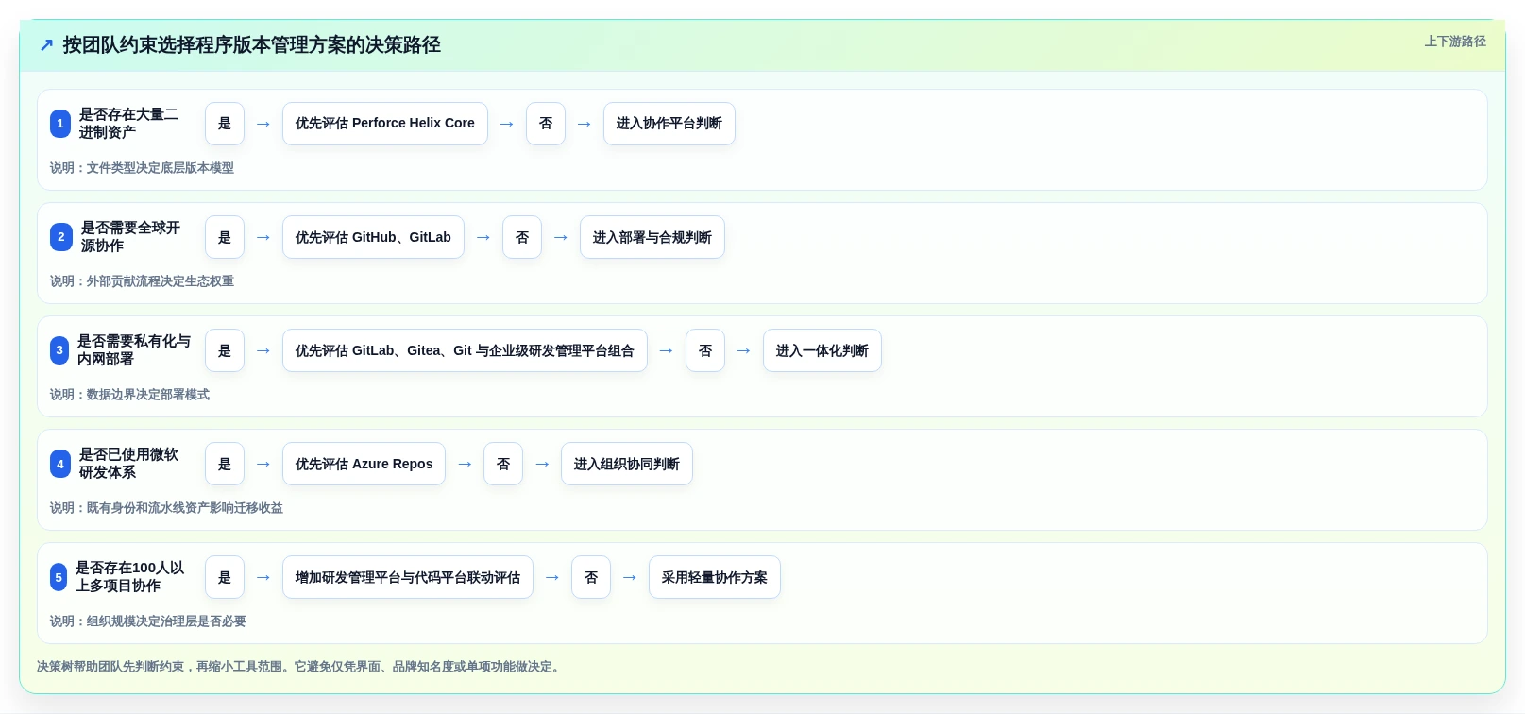Select 否 in the 二进制资产 row
Screen dimensions: 1525x714
(x=546, y=124)
